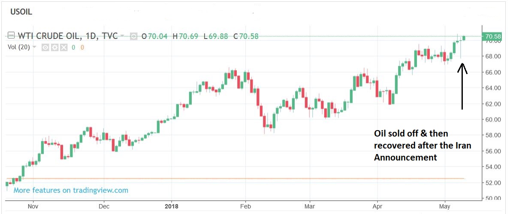
Task: Click the May label on time axis
Action: 445,205
